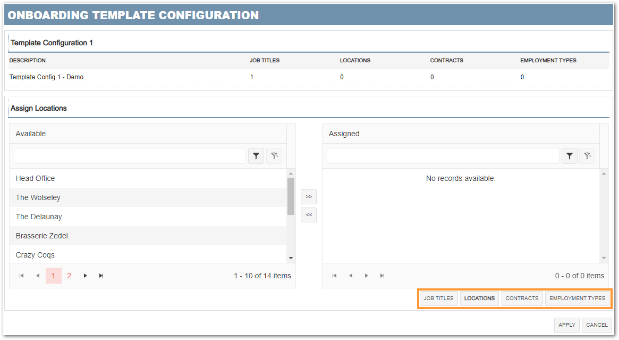619x340 pixels.
Task: Select Head Office in Available list
Action: click(x=36, y=178)
